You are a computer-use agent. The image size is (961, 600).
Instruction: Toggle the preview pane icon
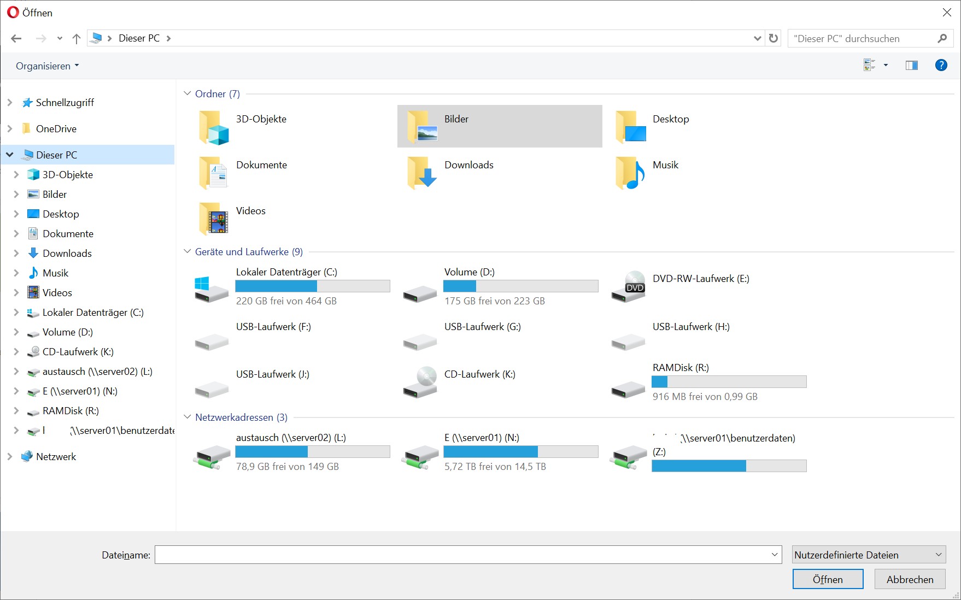[912, 66]
